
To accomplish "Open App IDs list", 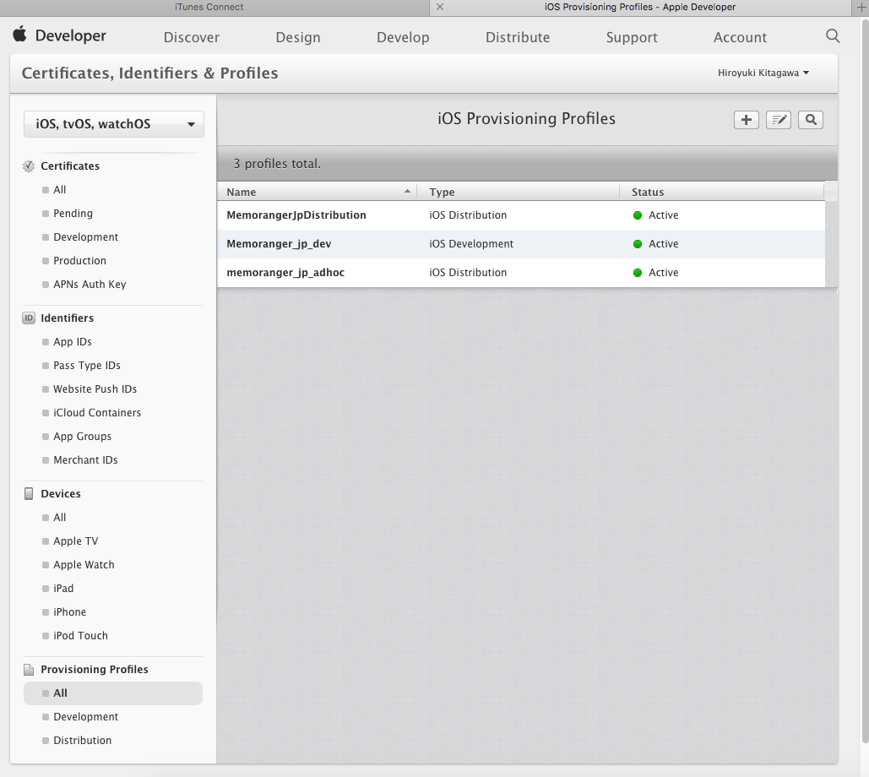I will [72, 342].
